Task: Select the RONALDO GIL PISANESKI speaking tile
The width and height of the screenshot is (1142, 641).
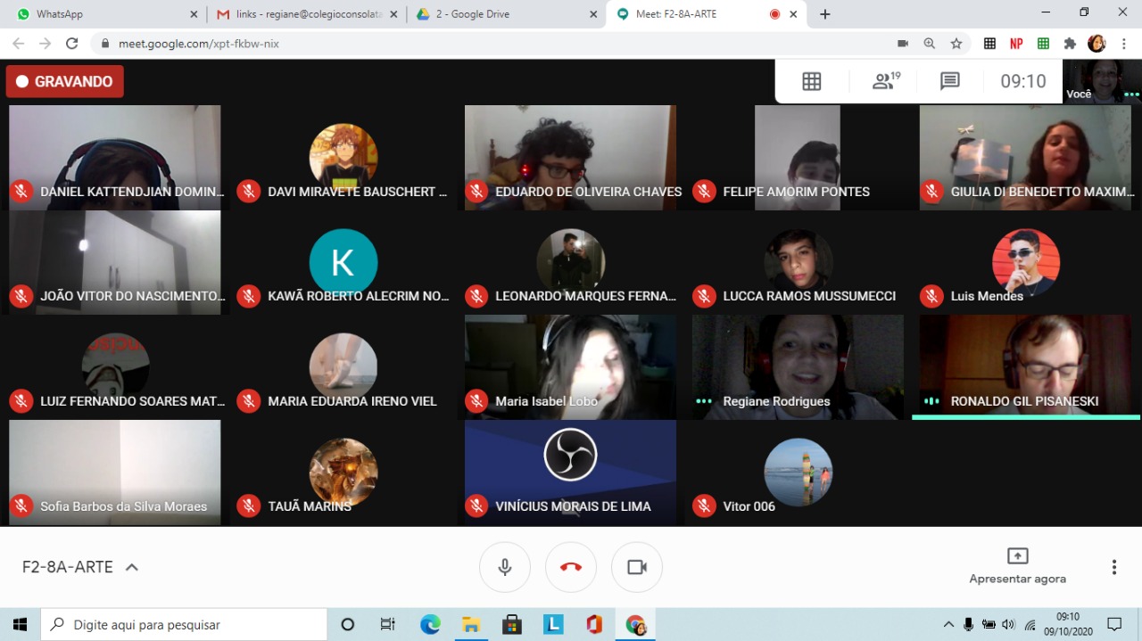Action: point(1025,367)
